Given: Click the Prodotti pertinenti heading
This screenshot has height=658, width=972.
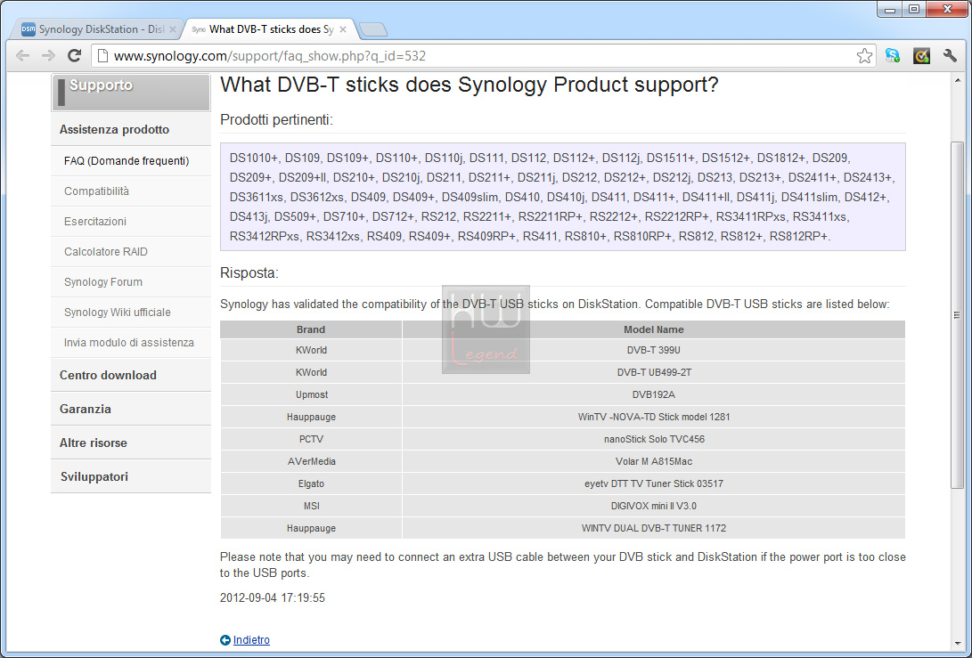Looking at the screenshot, I should click(276, 119).
